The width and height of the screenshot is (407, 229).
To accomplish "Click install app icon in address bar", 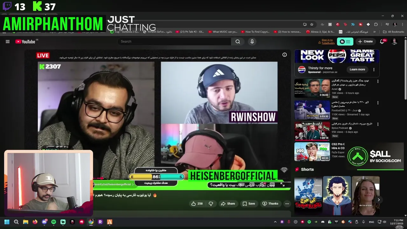I will tap(305, 24).
